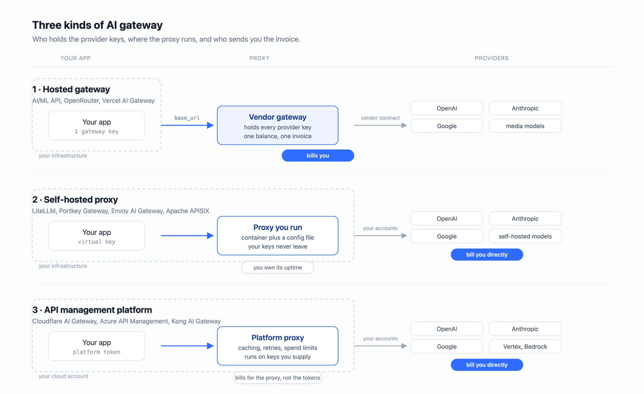Click Anthropic in the Self-hosted proxy row

pyautogui.click(x=525, y=218)
